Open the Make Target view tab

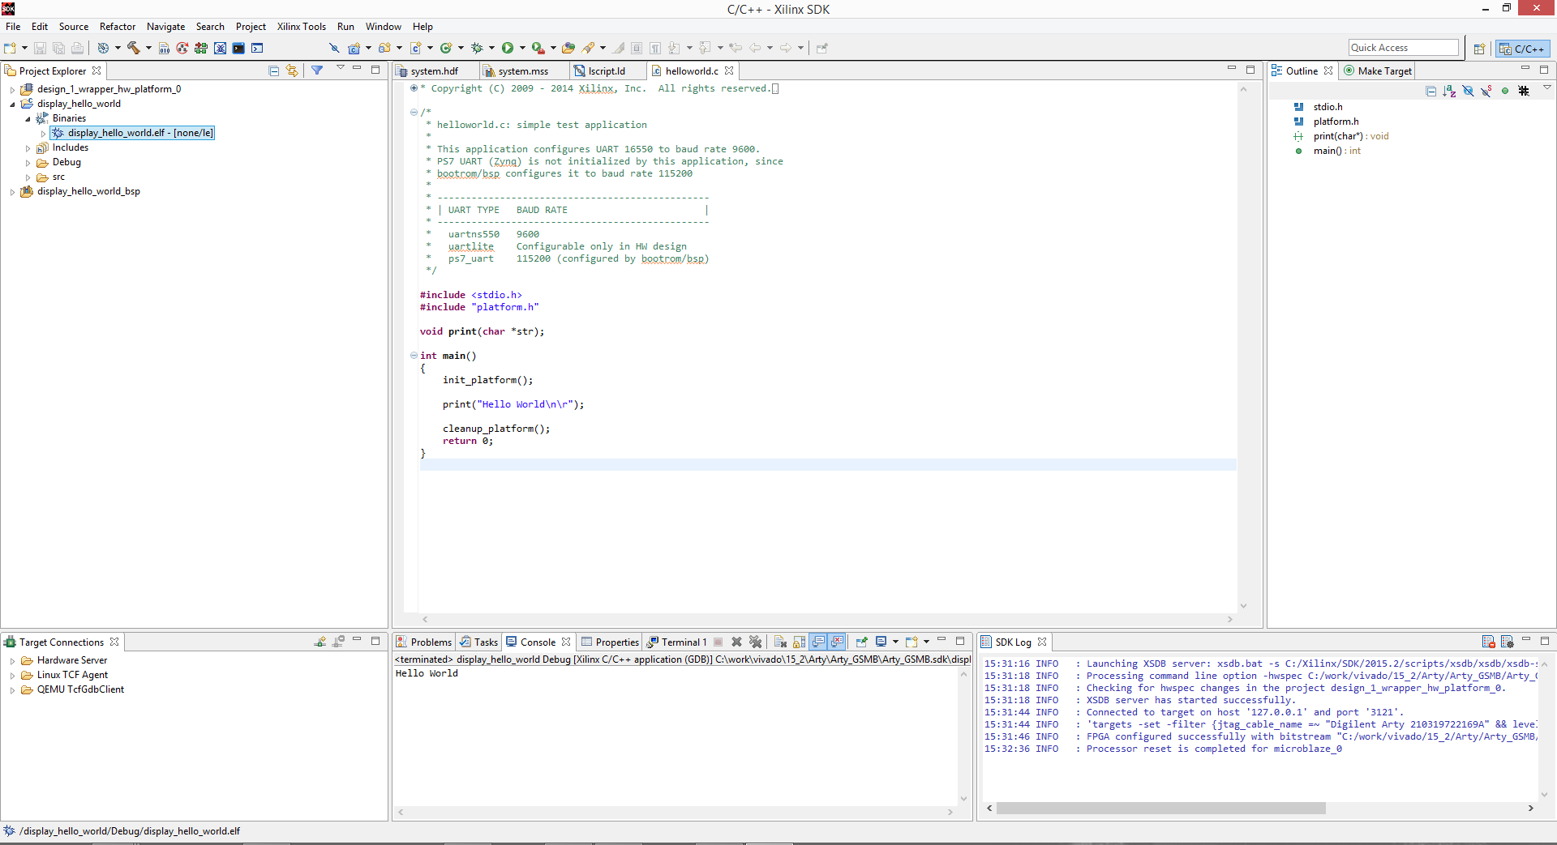1378,71
